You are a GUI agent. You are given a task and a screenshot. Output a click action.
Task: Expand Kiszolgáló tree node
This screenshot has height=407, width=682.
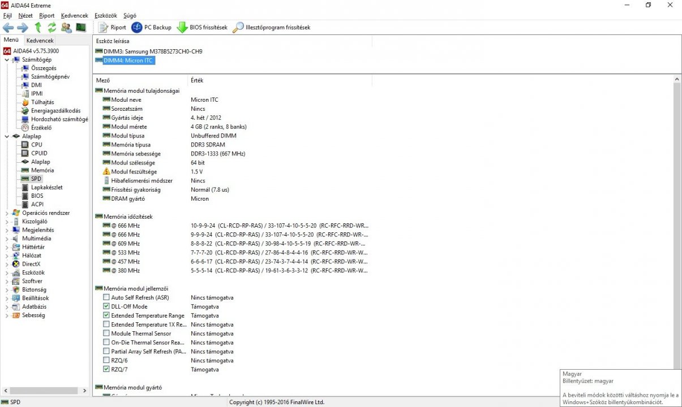(x=7, y=222)
